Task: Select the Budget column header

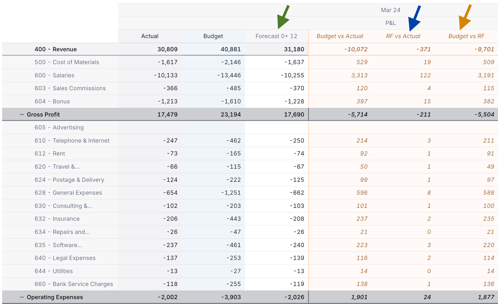Action: point(213,36)
